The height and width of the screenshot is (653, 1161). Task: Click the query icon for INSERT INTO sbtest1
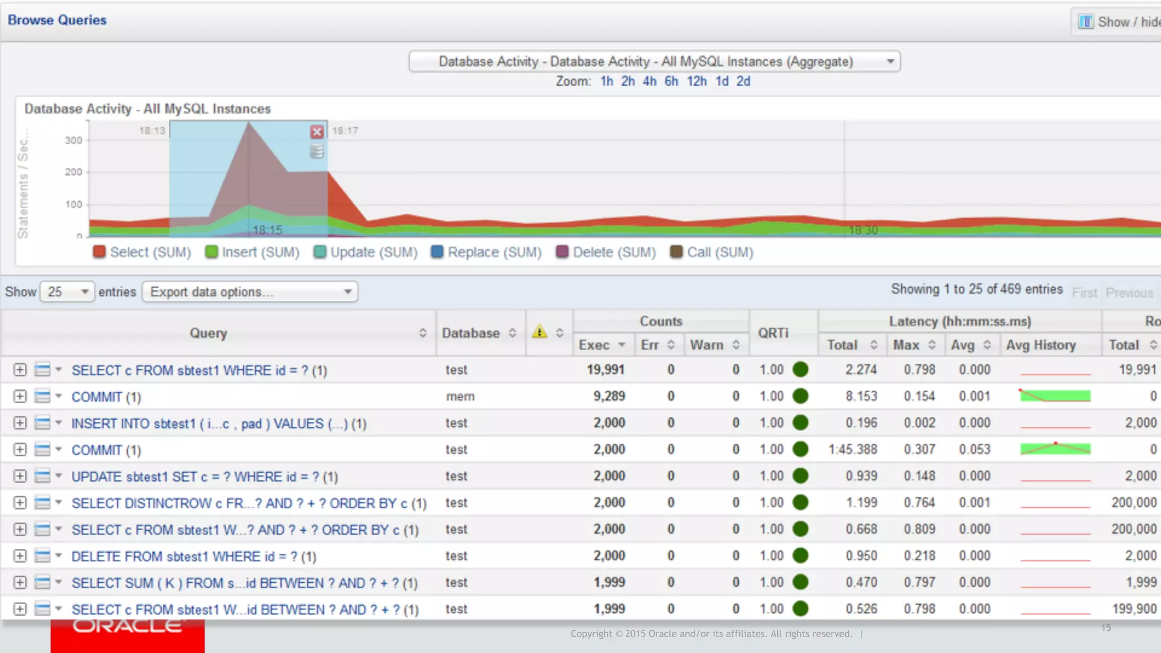(43, 423)
